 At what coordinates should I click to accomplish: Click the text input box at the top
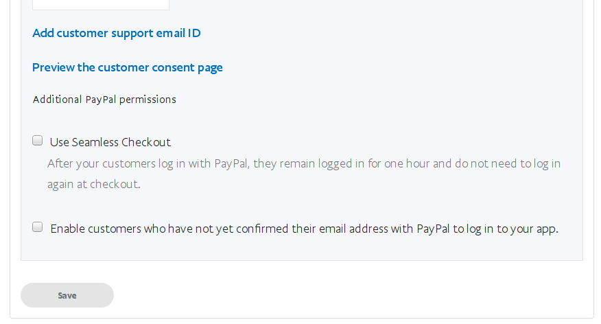(100, 4)
